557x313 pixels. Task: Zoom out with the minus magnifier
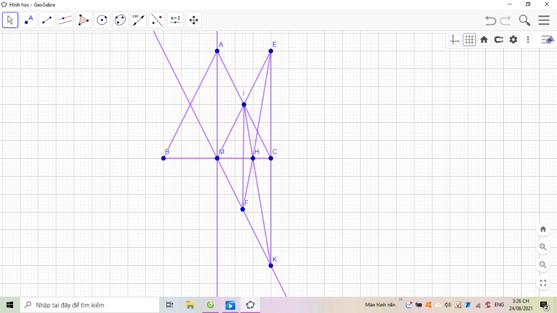click(543, 265)
